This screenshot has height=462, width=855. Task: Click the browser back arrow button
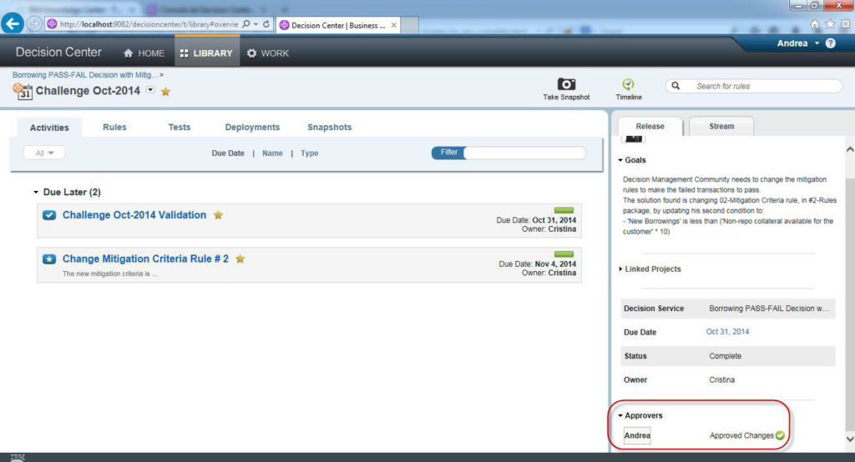(13, 24)
